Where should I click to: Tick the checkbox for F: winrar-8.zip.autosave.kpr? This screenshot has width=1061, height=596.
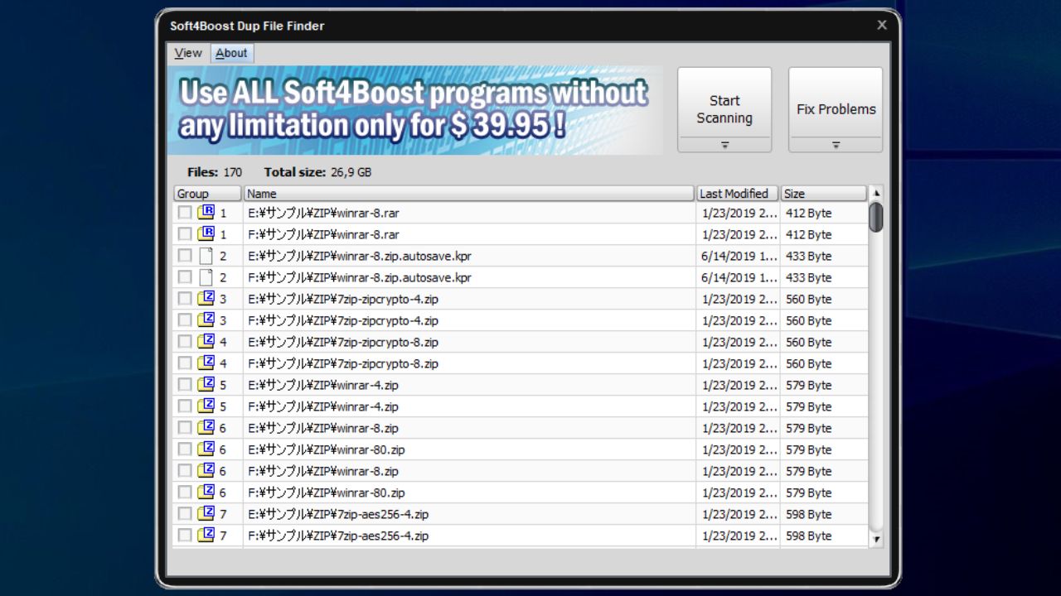185,277
